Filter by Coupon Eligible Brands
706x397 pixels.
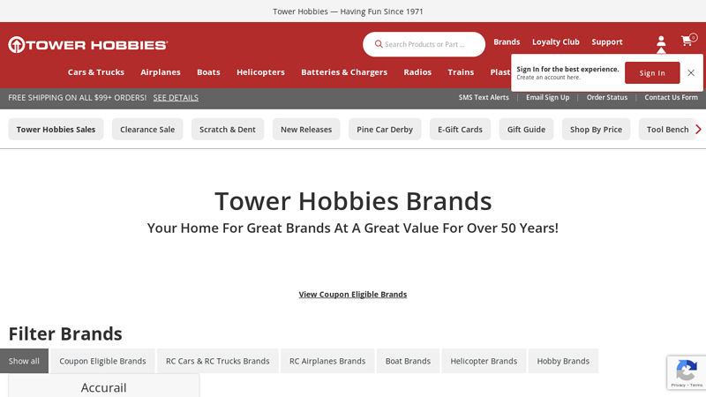click(102, 361)
